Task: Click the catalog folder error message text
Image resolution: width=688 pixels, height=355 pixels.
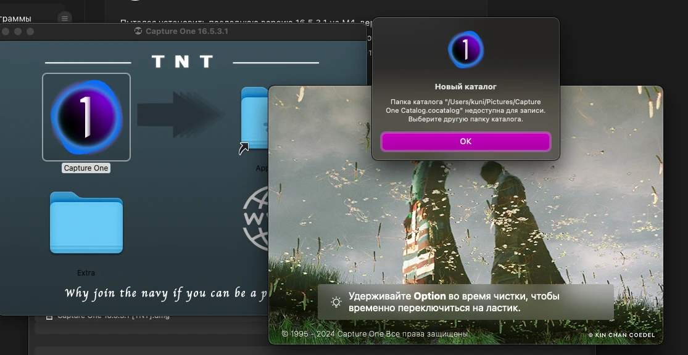Action: coord(465,110)
